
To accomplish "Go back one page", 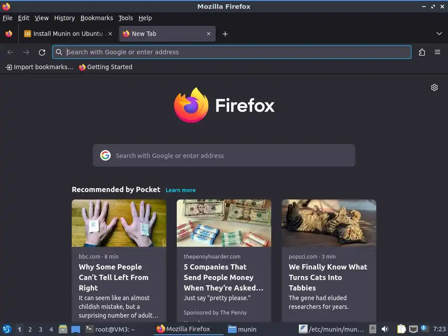I will [x=10, y=52].
